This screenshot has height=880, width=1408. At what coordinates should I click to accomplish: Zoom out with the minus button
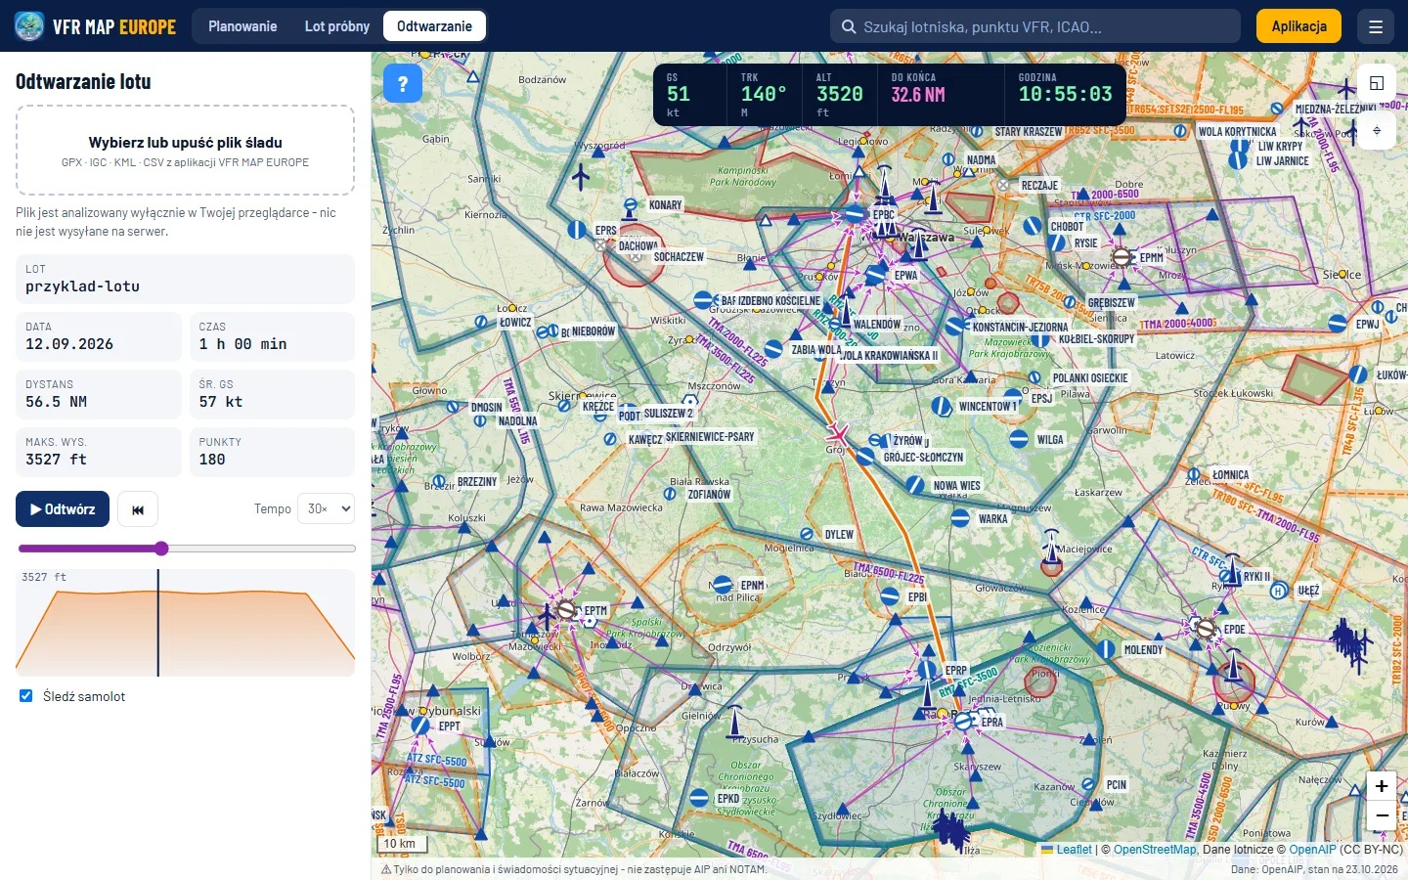1382,815
